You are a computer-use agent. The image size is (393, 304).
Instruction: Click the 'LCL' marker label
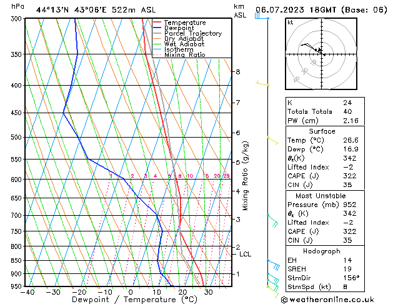pyautogui.click(x=245, y=255)
